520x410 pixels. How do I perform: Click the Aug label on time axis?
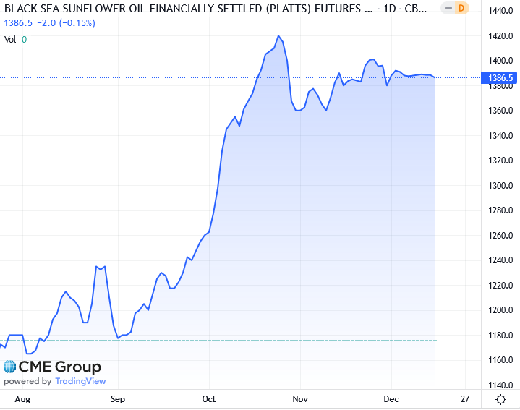tap(22, 399)
